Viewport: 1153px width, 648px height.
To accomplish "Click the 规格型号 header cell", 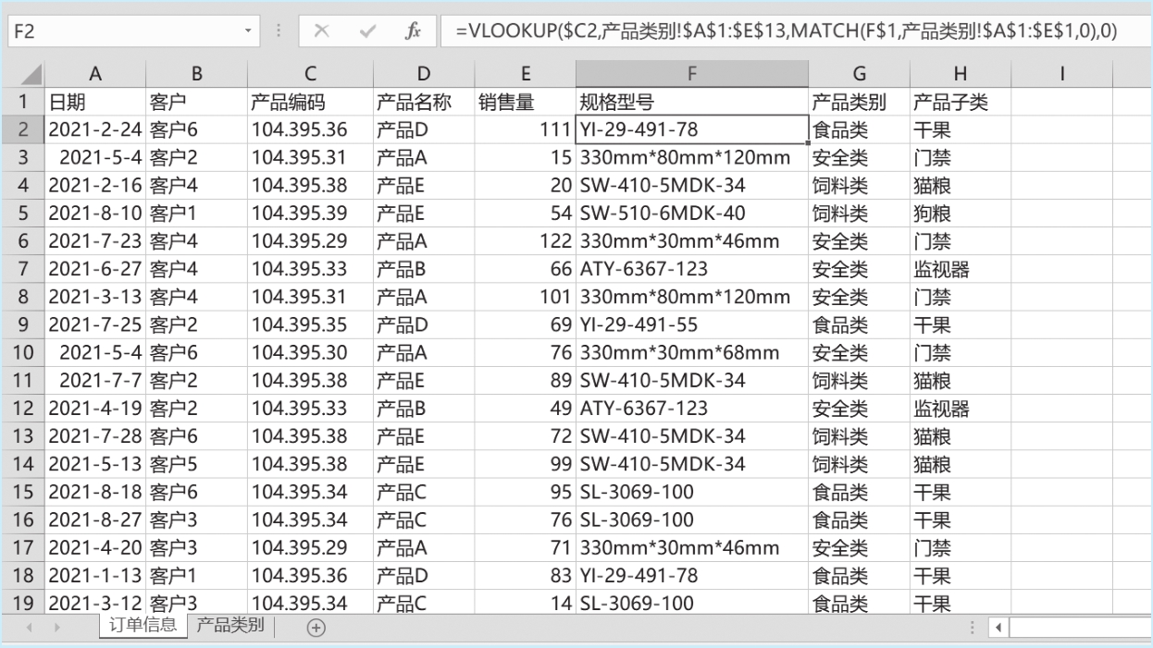I will [691, 103].
